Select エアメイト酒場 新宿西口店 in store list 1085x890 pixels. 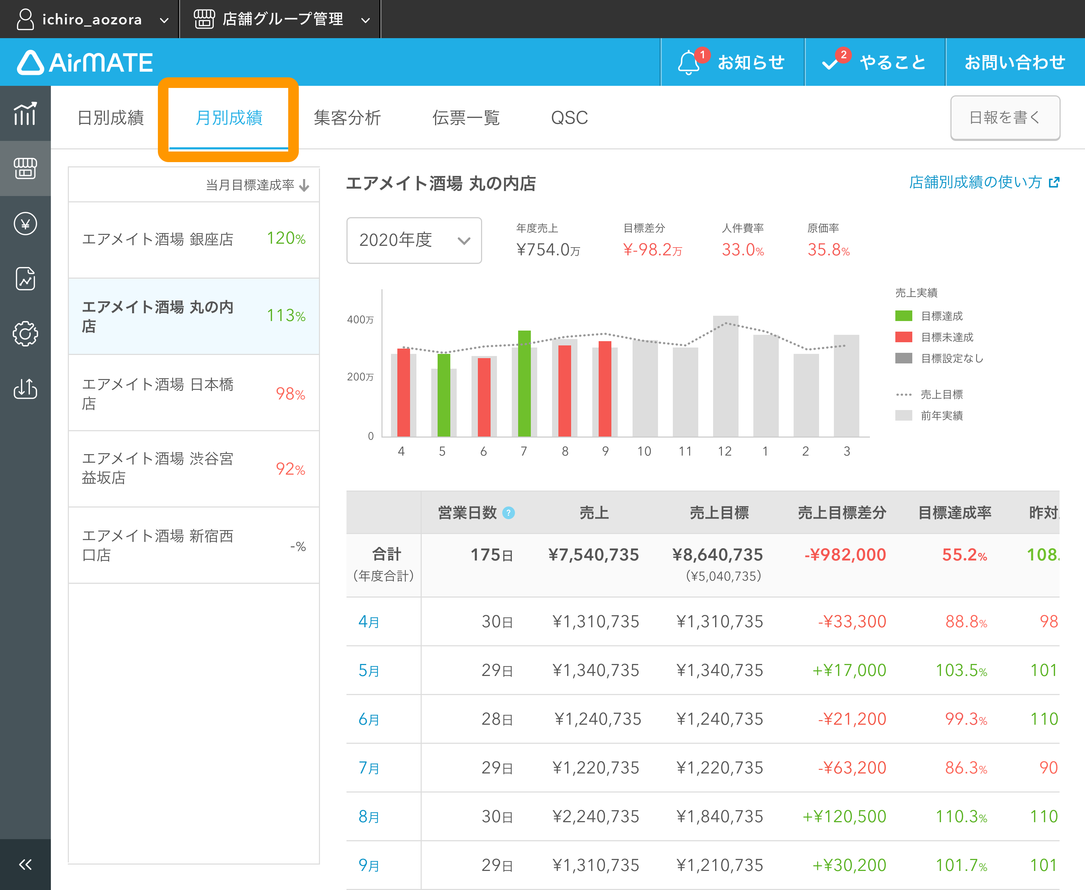pyautogui.click(x=194, y=546)
